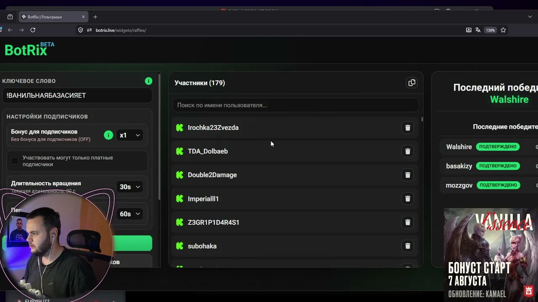Screen dimensions: 538x302
Task: Click Kick logo next to Z3GR1P1D4R4S1
Action: [x=179, y=222]
